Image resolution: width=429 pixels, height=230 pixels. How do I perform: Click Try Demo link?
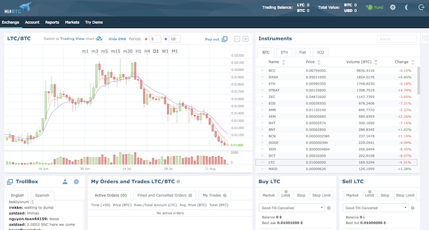[x=94, y=22]
